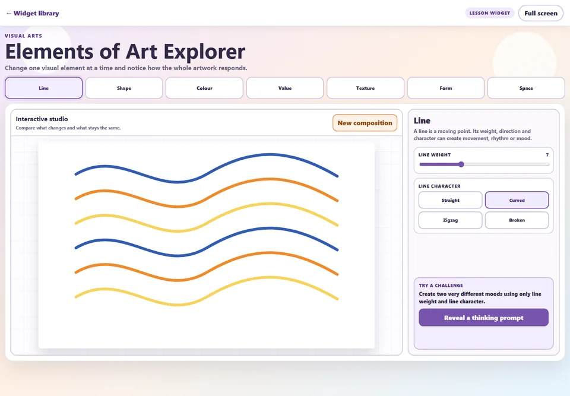Switch to the Shape tab
This screenshot has width=570, height=396.
(x=124, y=88)
